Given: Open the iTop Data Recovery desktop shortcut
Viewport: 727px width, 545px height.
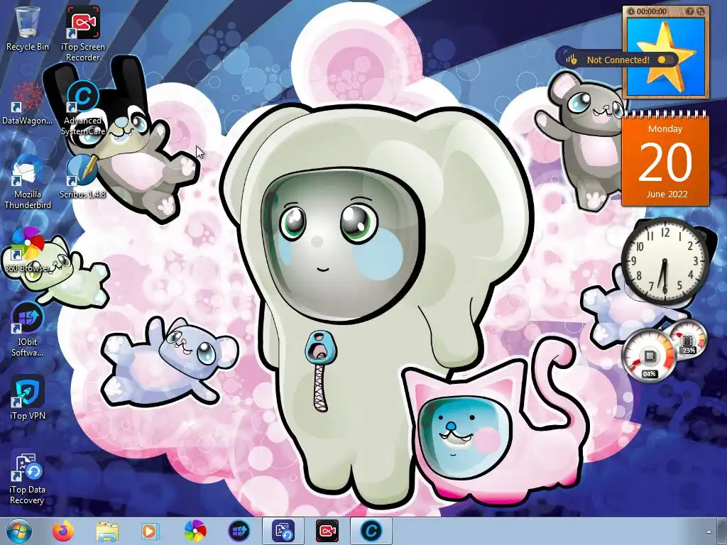Looking at the screenshot, I should click(x=28, y=478).
